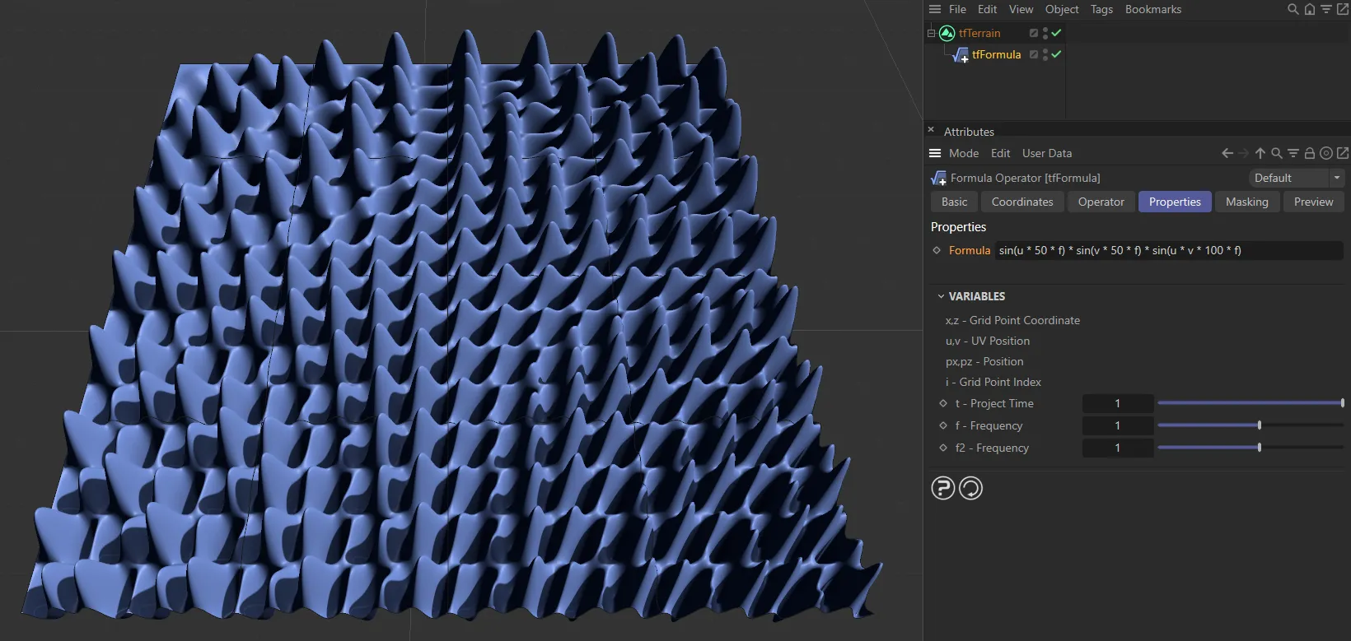Collapse the VARIABLES section
The height and width of the screenshot is (641, 1351).
[941, 296]
